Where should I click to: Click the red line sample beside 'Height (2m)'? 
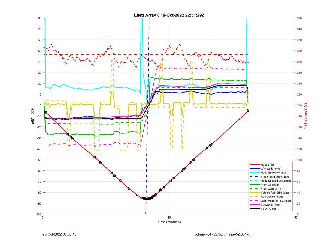click(255, 164)
